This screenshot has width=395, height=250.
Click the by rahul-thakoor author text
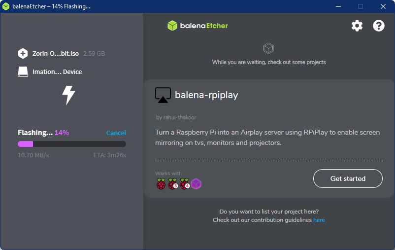coord(176,117)
